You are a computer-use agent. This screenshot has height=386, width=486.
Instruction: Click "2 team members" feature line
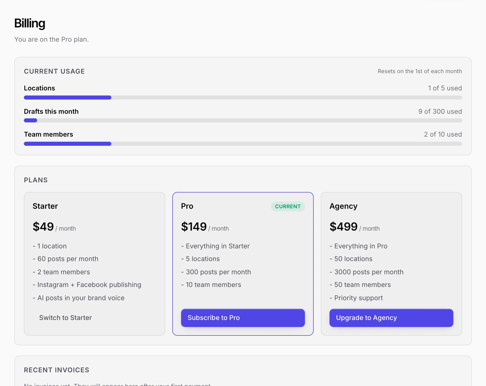pyautogui.click(x=61, y=272)
